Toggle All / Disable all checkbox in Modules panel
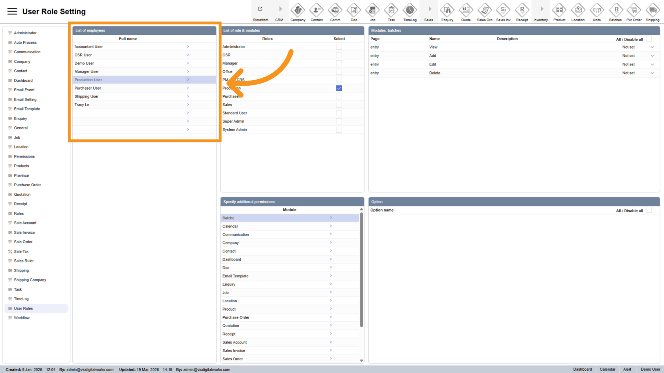The image size is (664, 373). [x=649, y=39]
